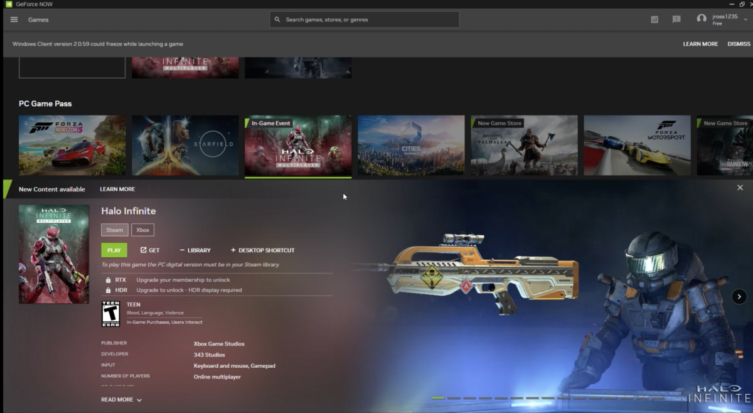The image size is (753, 413).
Task: Show the next Halo Infinite screenshot
Action: click(x=739, y=296)
